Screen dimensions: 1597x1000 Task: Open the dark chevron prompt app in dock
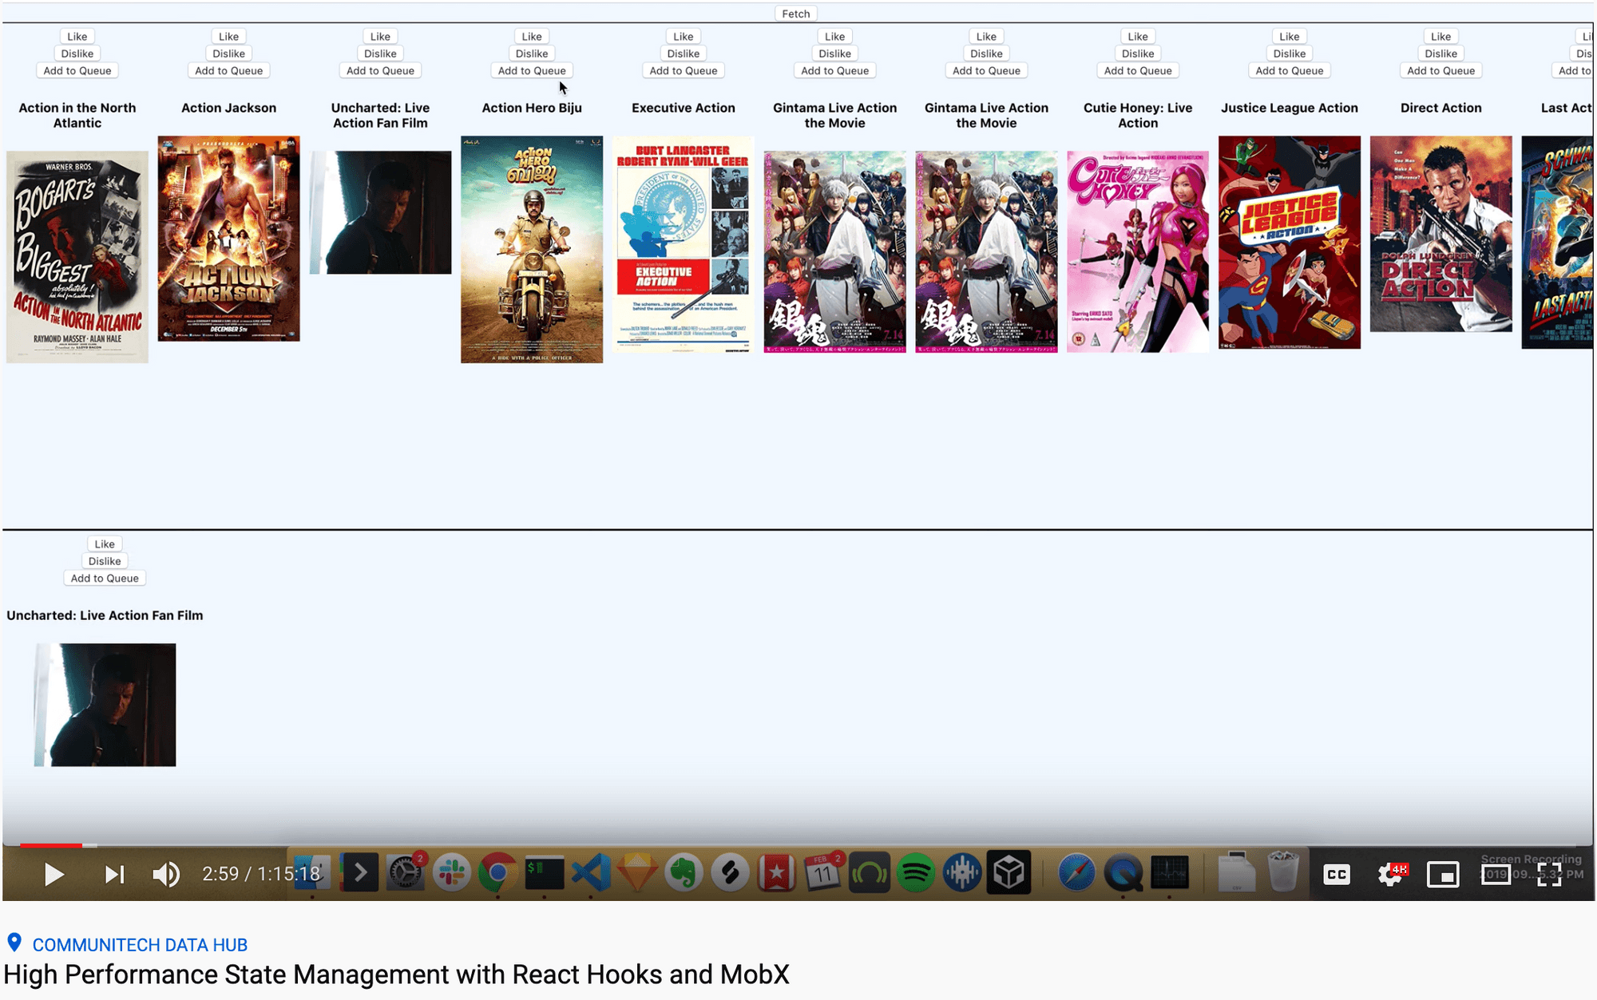pos(359,873)
